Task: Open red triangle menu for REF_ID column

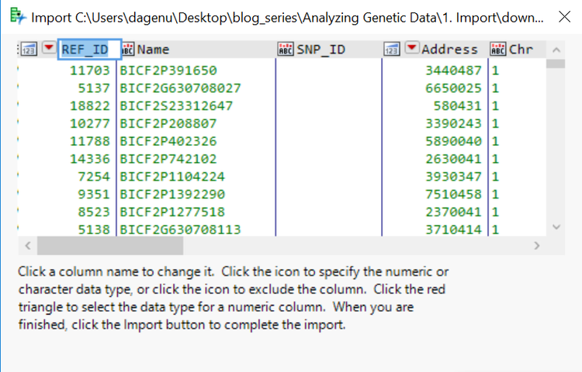Action: (x=49, y=49)
